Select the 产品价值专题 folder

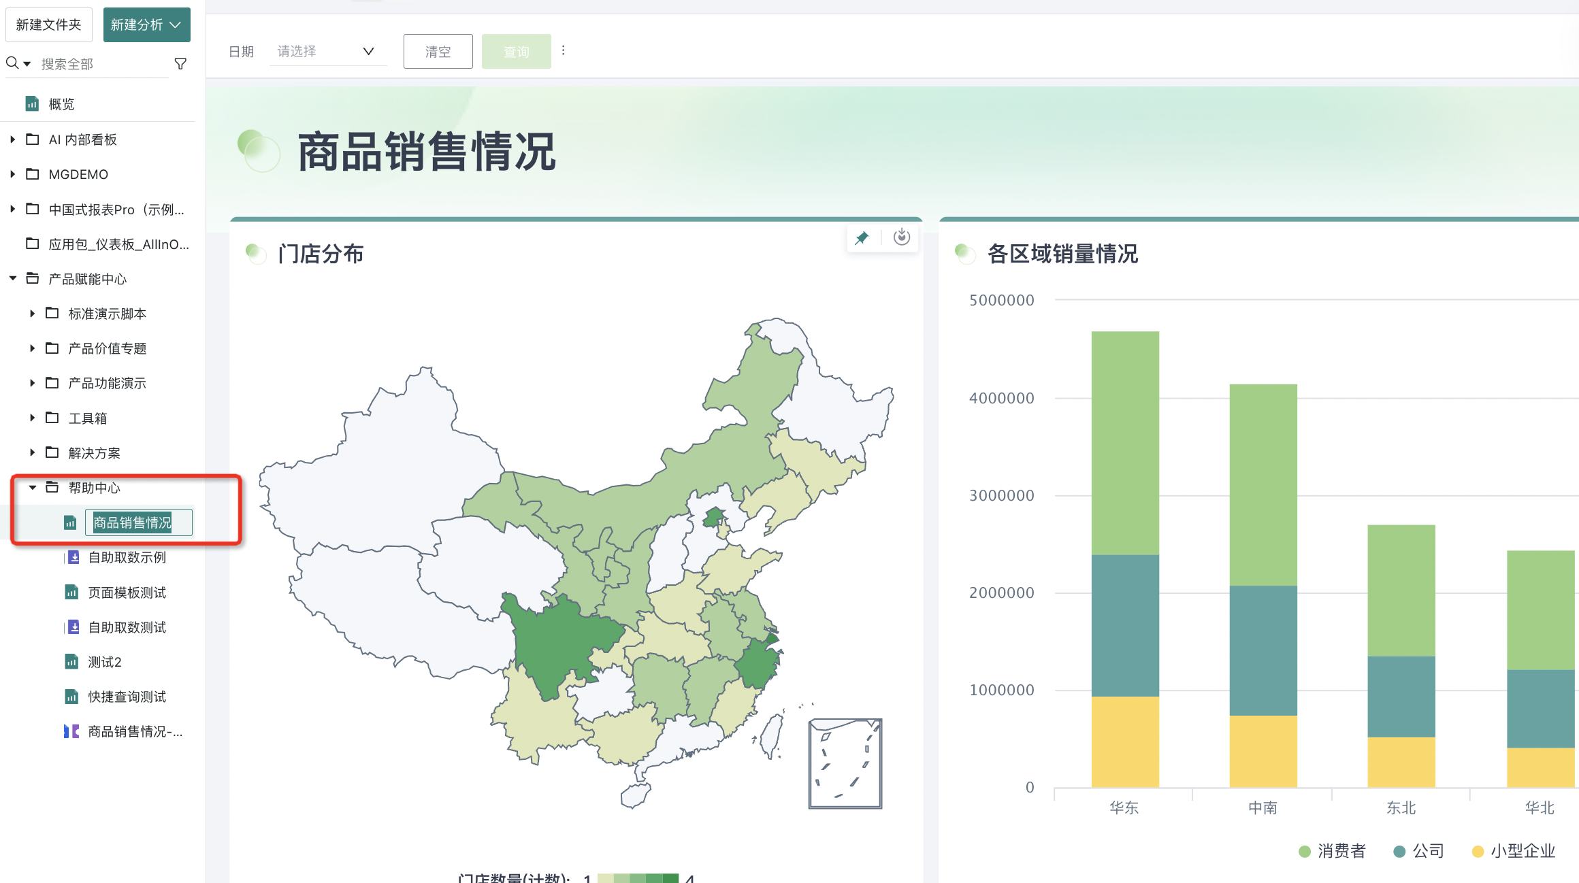(x=107, y=348)
